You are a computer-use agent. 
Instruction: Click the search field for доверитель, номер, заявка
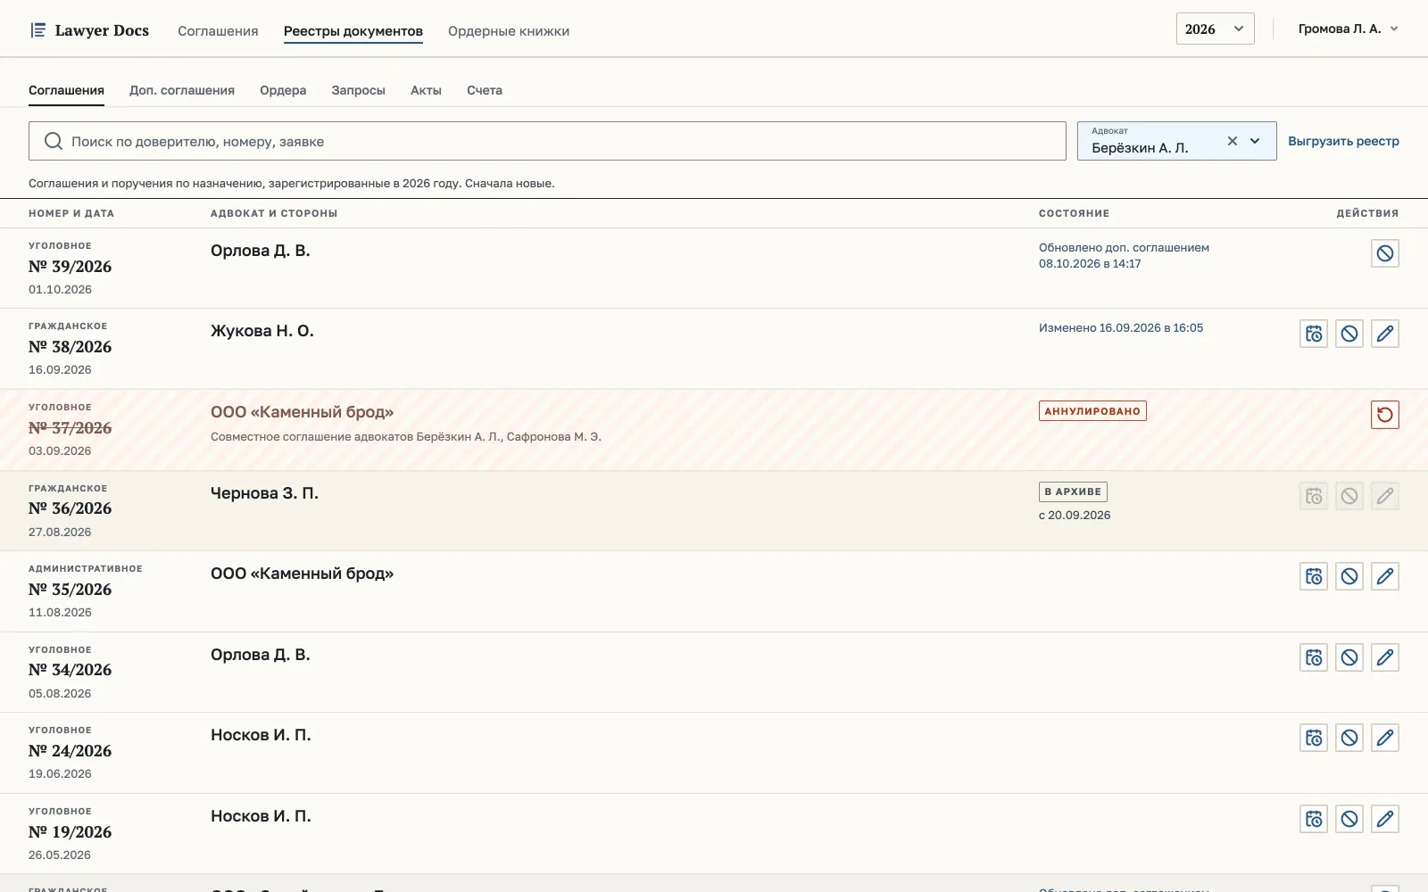[547, 141]
